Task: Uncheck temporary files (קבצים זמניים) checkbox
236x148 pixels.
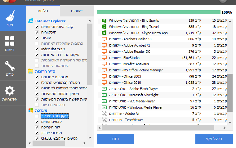Action: click(x=37, y=122)
